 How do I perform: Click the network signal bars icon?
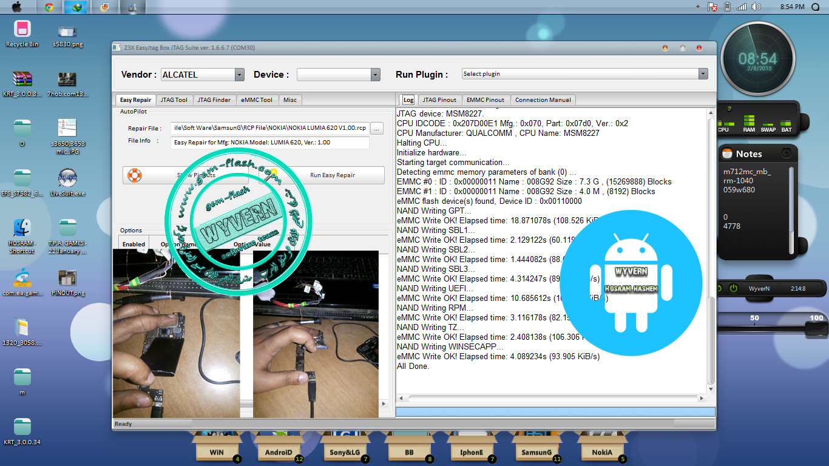click(x=742, y=7)
